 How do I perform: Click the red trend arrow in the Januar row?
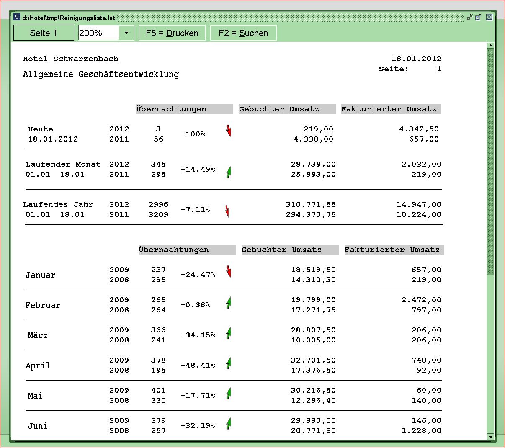pos(228,272)
